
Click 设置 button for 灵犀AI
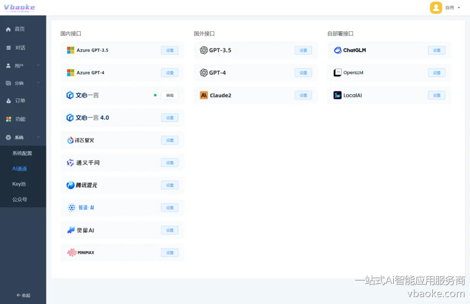[170, 230]
